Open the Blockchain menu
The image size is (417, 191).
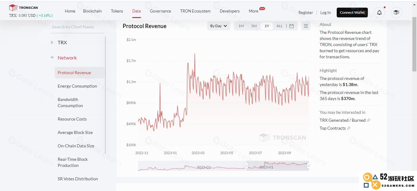(x=92, y=11)
